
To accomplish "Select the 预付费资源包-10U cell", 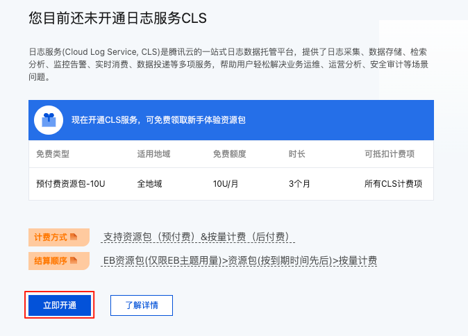I will [70, 184].
